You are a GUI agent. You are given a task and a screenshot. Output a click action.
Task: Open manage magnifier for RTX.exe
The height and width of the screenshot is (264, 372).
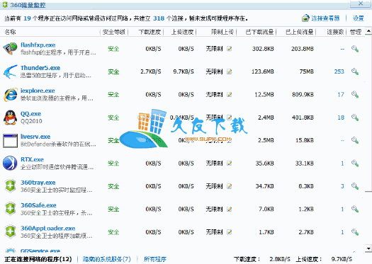click(355, 163)
